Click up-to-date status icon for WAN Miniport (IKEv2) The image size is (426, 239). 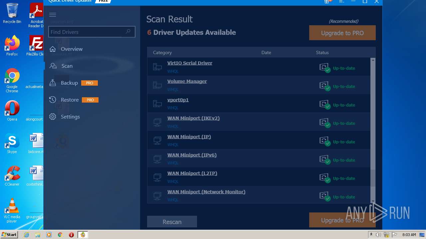click(x=325, y=123)
